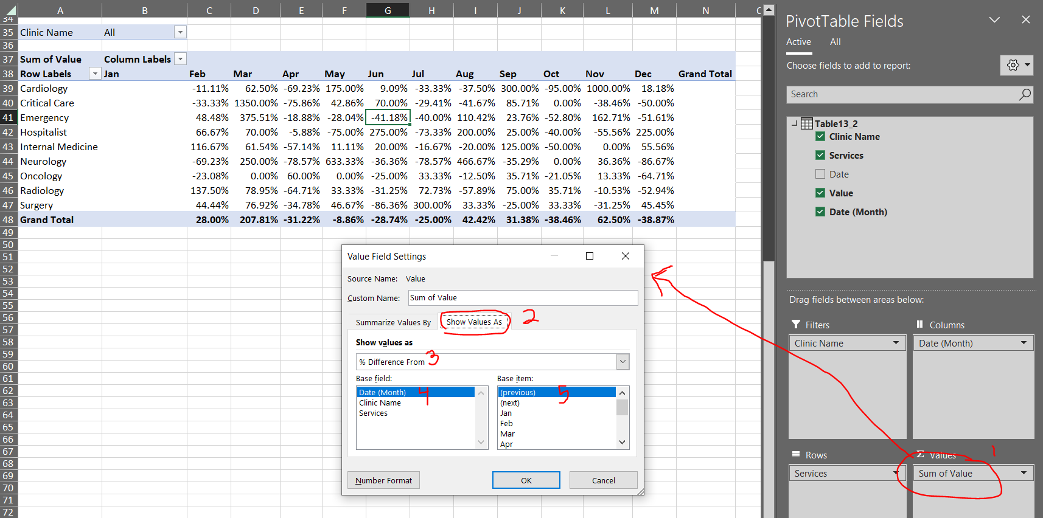
Task: Select row 41 header
Action: [8, 117]
